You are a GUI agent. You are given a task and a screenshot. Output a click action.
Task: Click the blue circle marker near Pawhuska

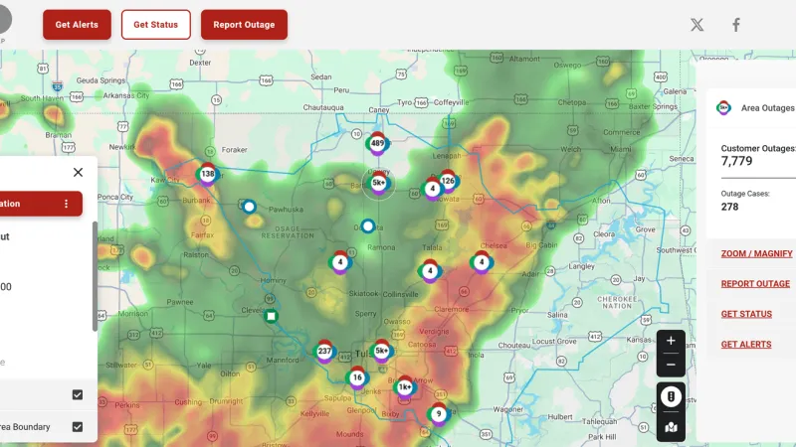pyautogui.click(x=249, y=207)
